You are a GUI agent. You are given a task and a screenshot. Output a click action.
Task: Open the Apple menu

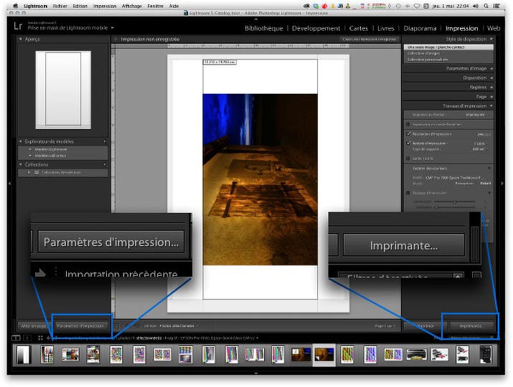pyautogui.click(x=15, y=6)
